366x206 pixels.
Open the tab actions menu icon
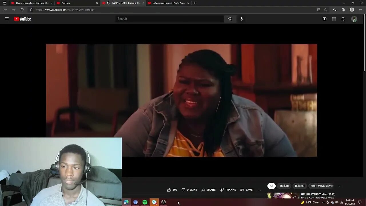5,3
